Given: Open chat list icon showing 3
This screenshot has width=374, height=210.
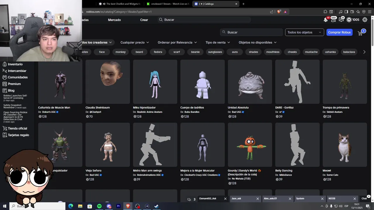Looking at the screenshot, I should [191, 199].
